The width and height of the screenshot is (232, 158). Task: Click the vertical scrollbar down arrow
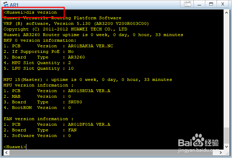(x=226, y=147)
